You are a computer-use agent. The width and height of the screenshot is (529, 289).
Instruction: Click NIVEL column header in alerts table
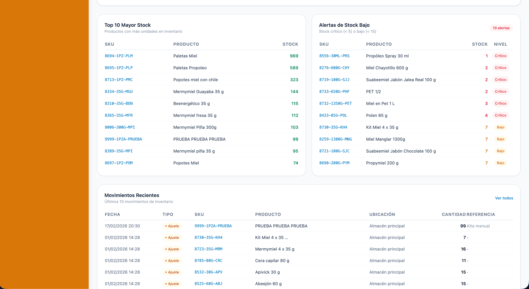click(500, 44)
